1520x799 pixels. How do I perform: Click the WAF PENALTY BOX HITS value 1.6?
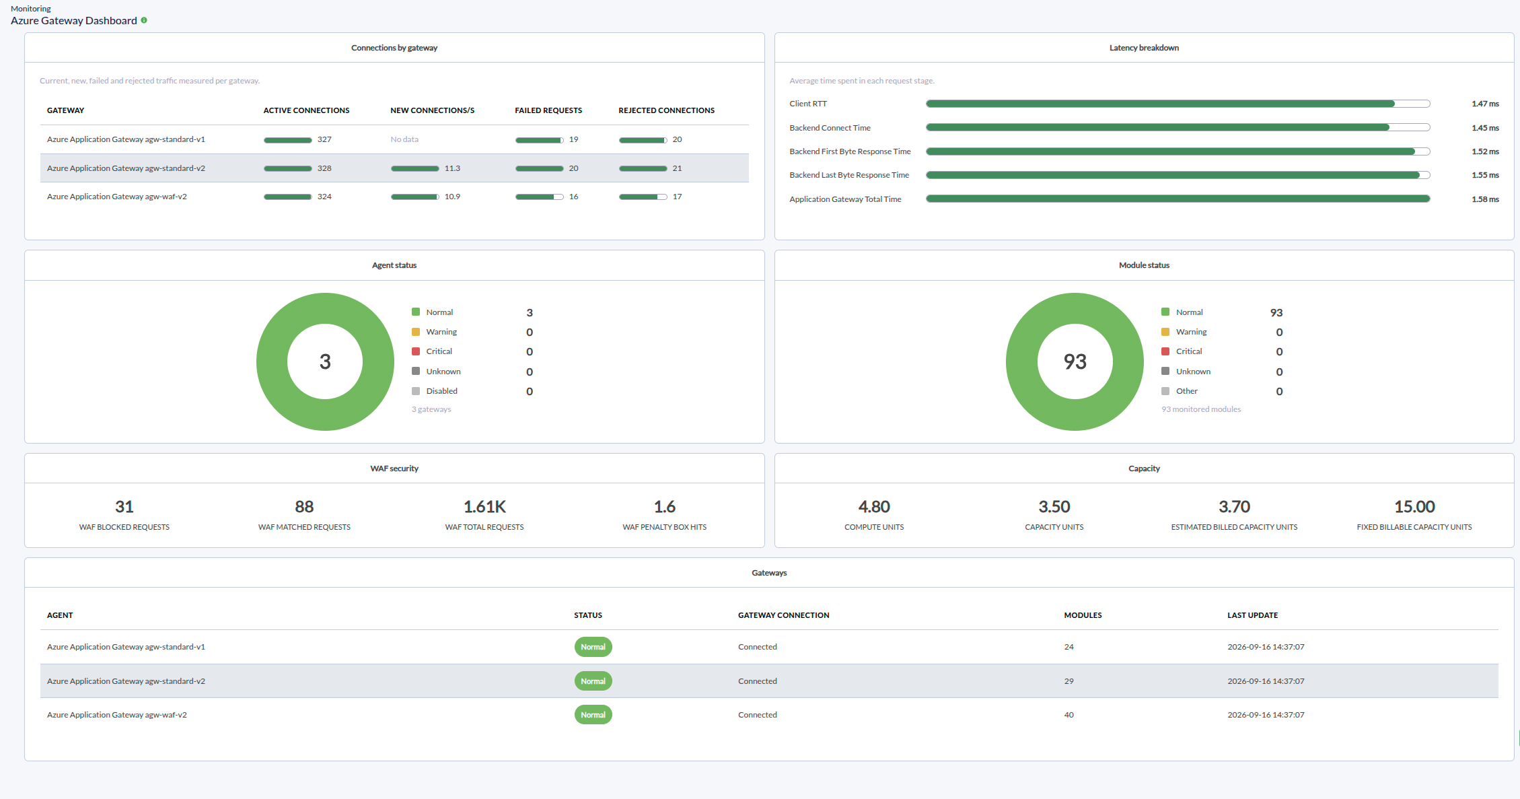pyautogui.click(x=665, y=507)
